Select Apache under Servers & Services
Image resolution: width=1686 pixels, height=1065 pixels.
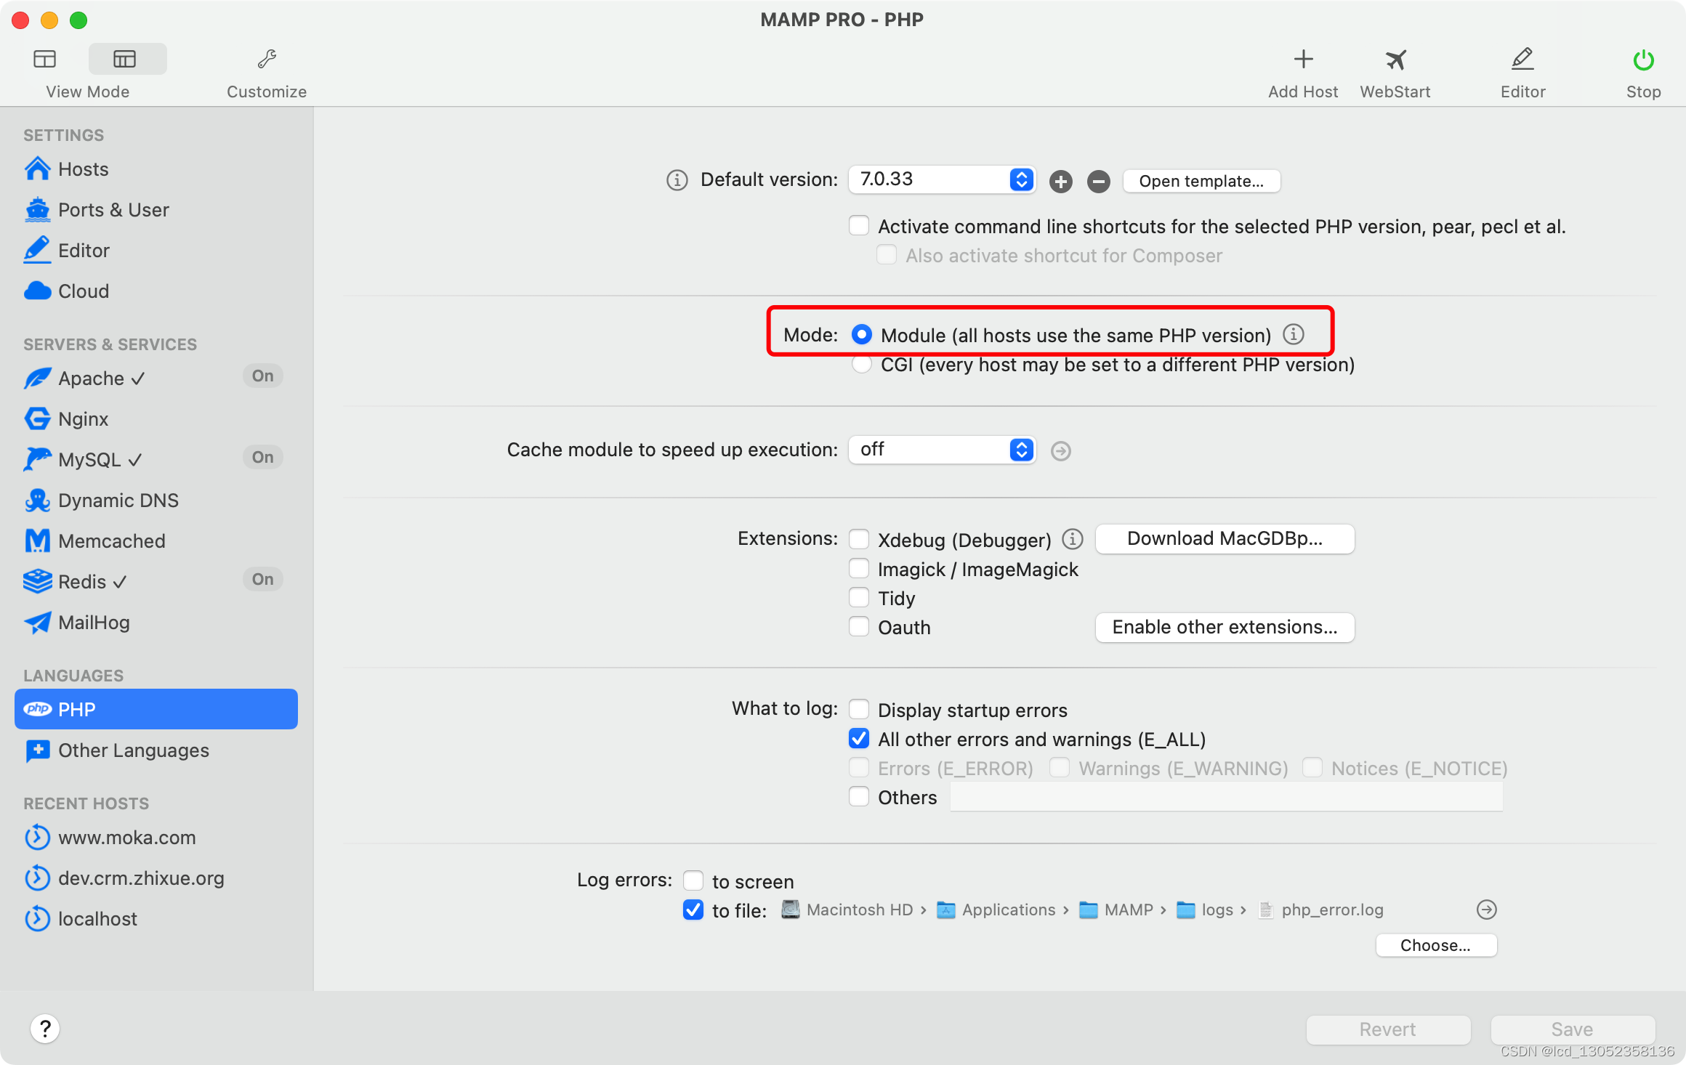tap(93, 378)
